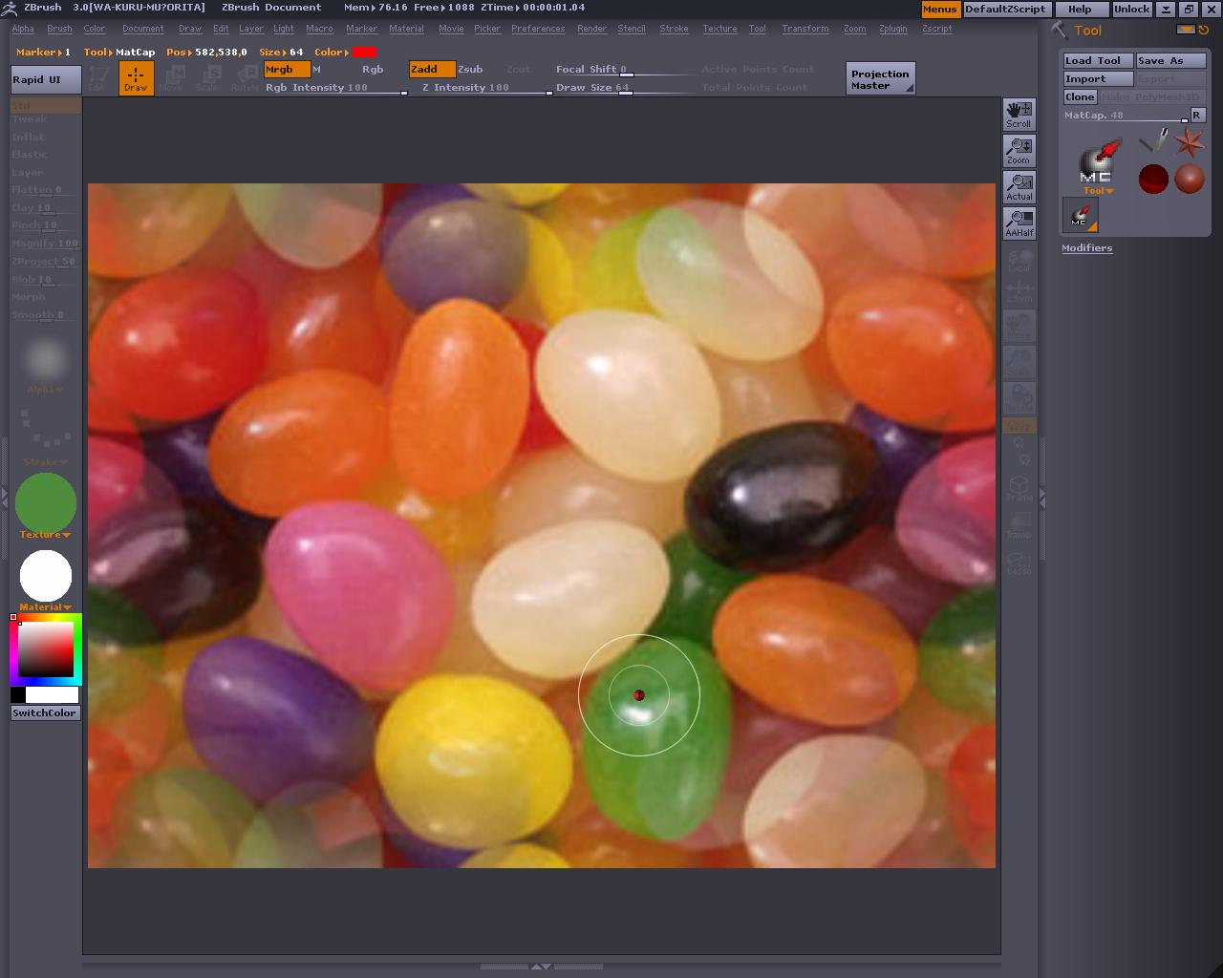Pick the red star tool thumbnail
The image size is (1223, 978).
click(x=1190, y=143)
